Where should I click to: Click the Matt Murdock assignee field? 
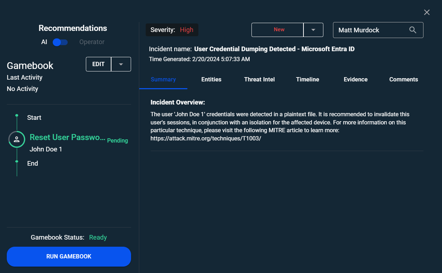[370, 30]
